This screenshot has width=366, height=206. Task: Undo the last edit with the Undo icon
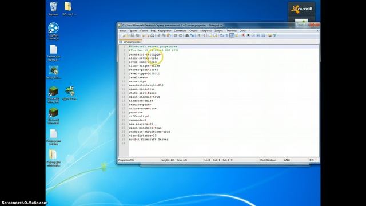(176, 35)
